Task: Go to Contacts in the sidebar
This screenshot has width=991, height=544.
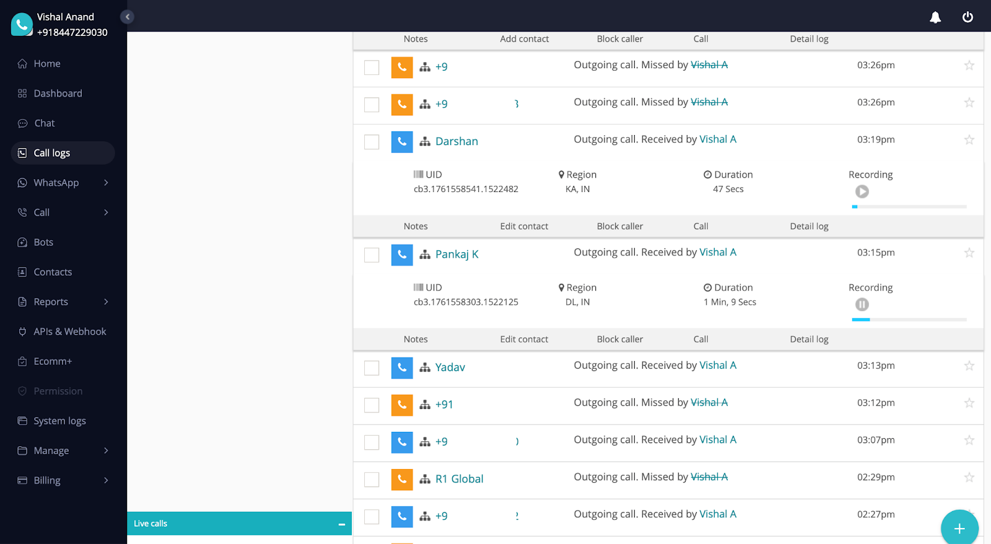Action: [53, 272]
